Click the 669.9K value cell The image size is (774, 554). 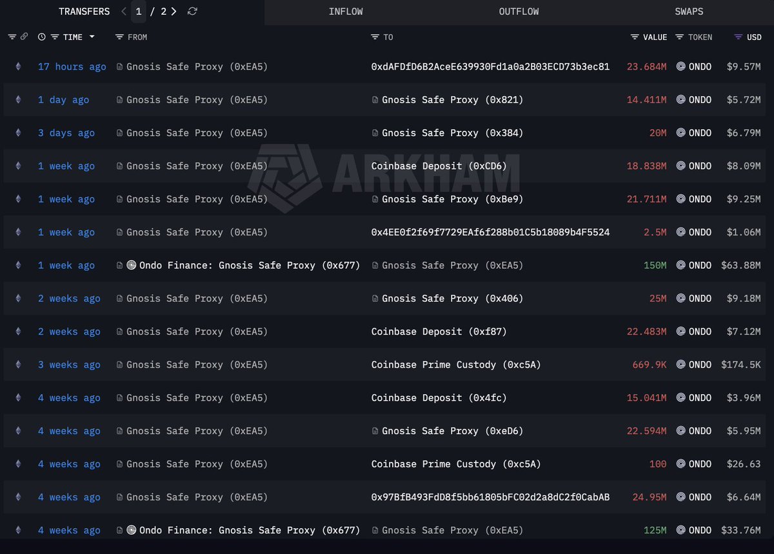(650, 364)
